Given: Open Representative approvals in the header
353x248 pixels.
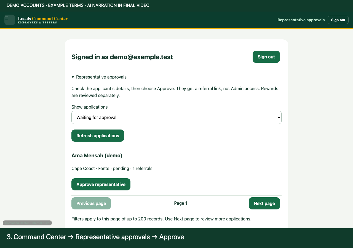Looking at the screenshot, I should point(301,20).
